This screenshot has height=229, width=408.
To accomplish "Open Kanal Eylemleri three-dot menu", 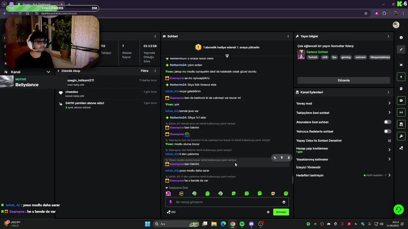I will 388,92.
